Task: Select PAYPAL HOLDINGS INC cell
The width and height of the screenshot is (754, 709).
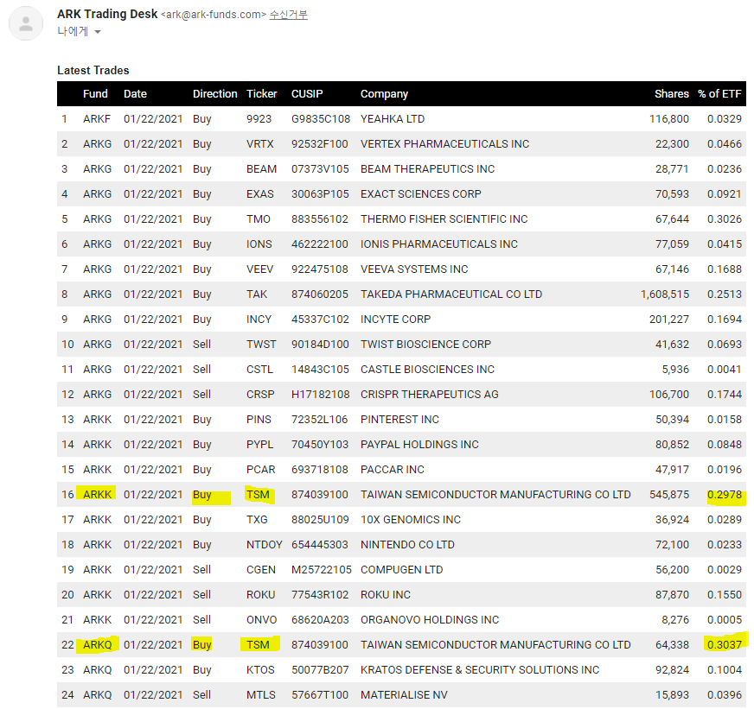Action: (x=419, y=445)
